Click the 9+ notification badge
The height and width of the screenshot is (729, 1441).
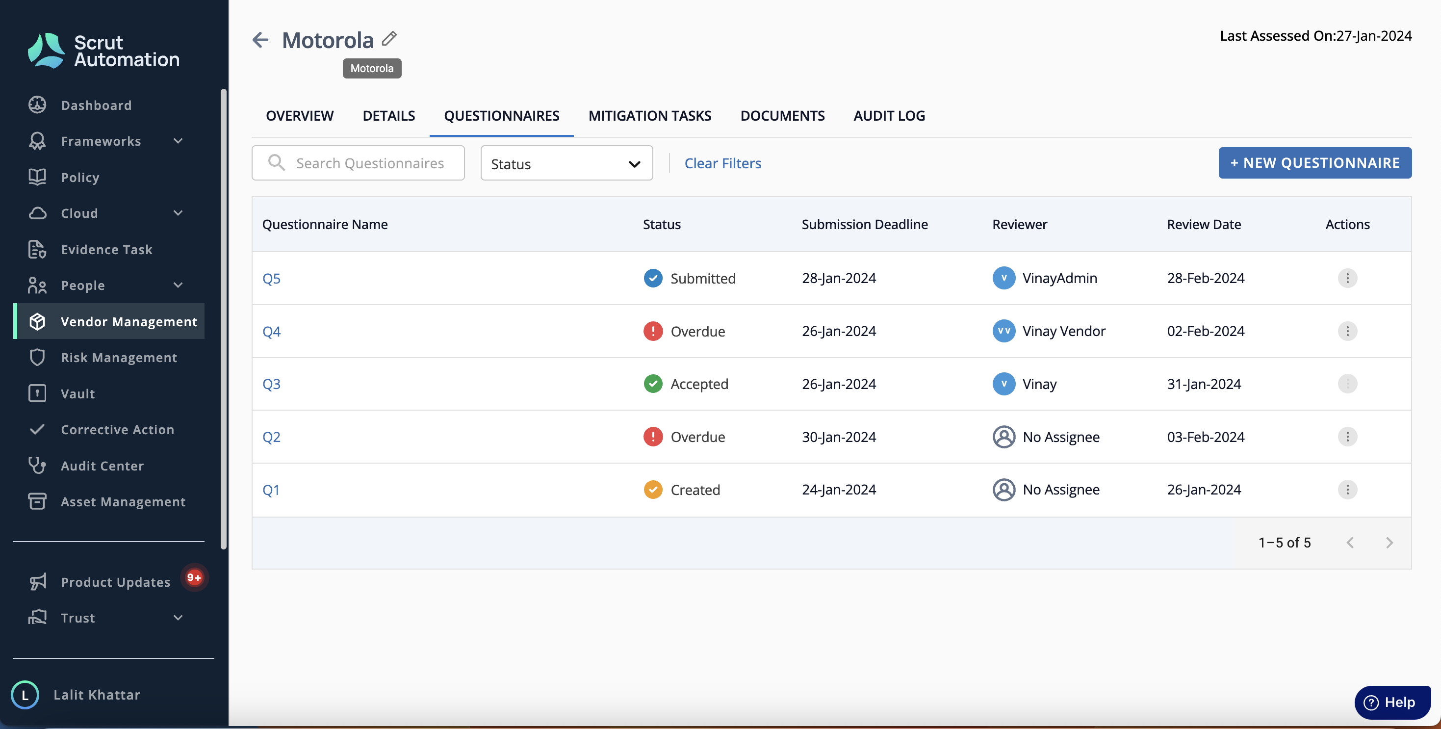(194, 577)
